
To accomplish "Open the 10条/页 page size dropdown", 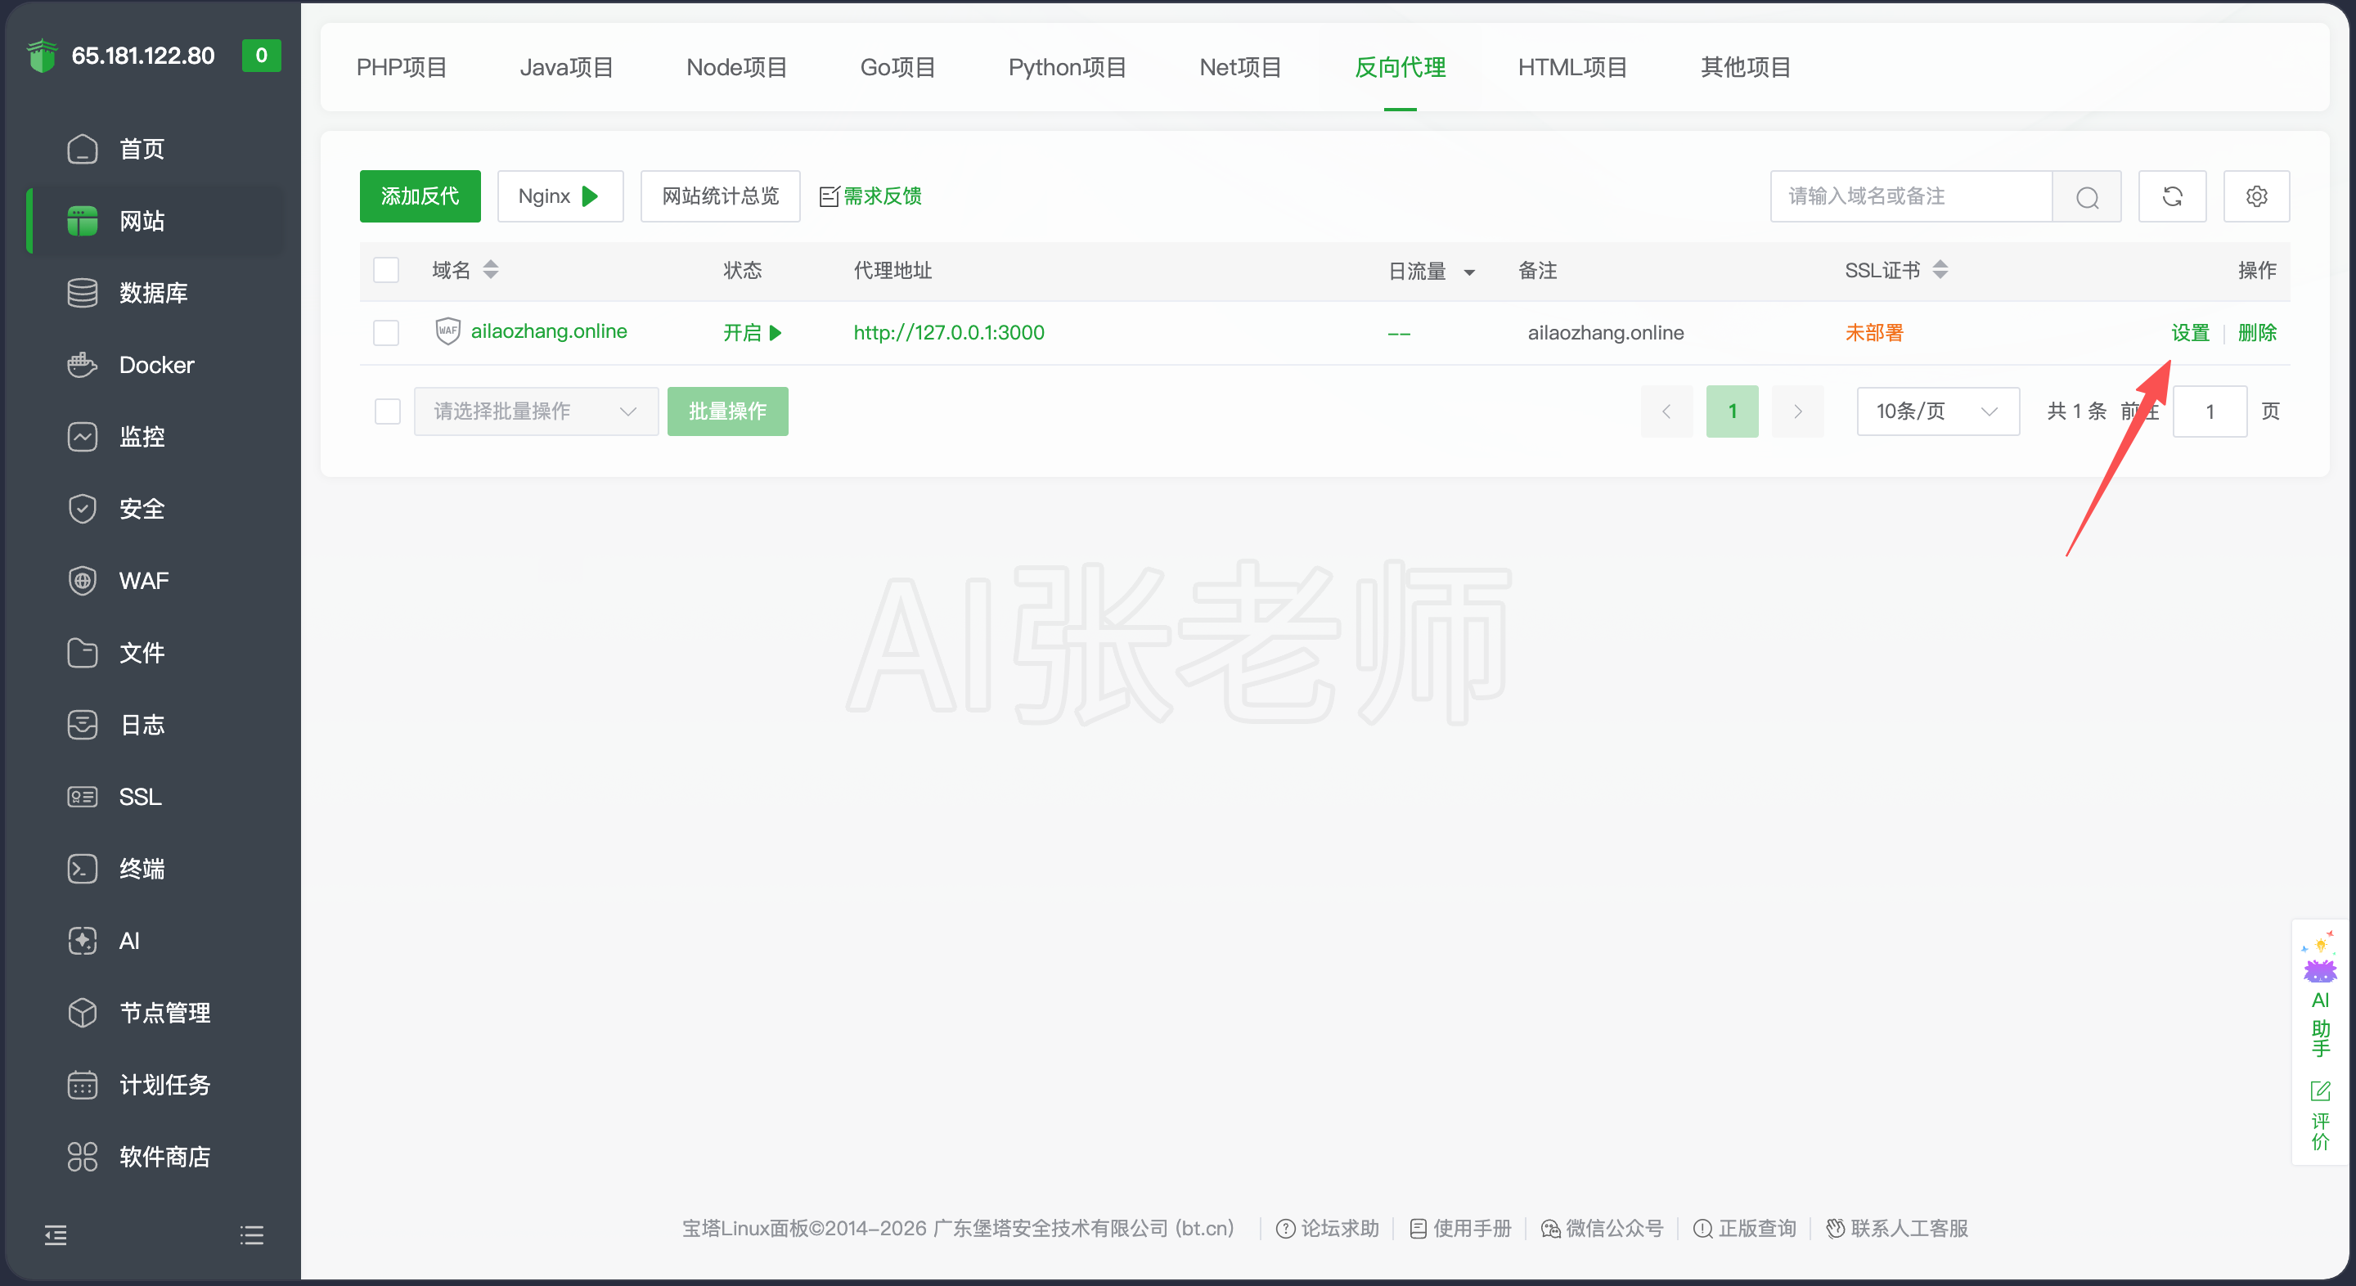I will click(x=1938, y=411).
